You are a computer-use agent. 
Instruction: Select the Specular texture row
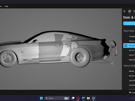[x=129, y=81]
